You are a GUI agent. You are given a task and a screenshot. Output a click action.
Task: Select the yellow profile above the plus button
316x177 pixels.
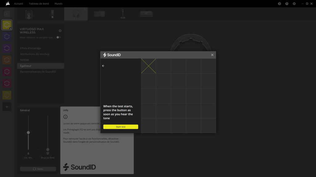click(7, 95)
